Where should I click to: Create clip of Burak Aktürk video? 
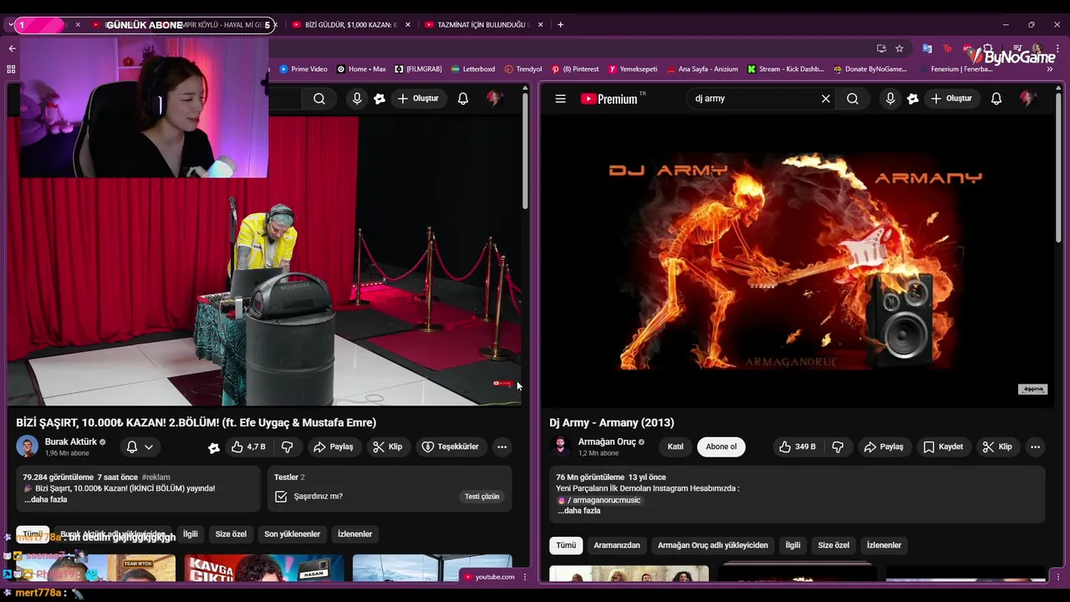(387, 447)
